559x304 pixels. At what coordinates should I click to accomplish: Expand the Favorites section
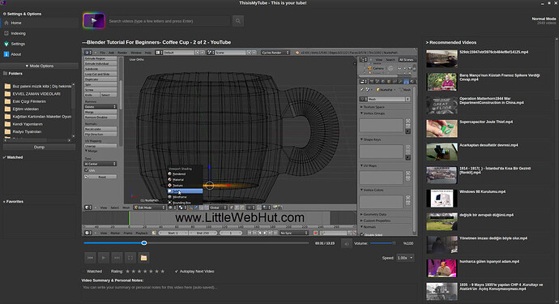[x=14, y=202]
